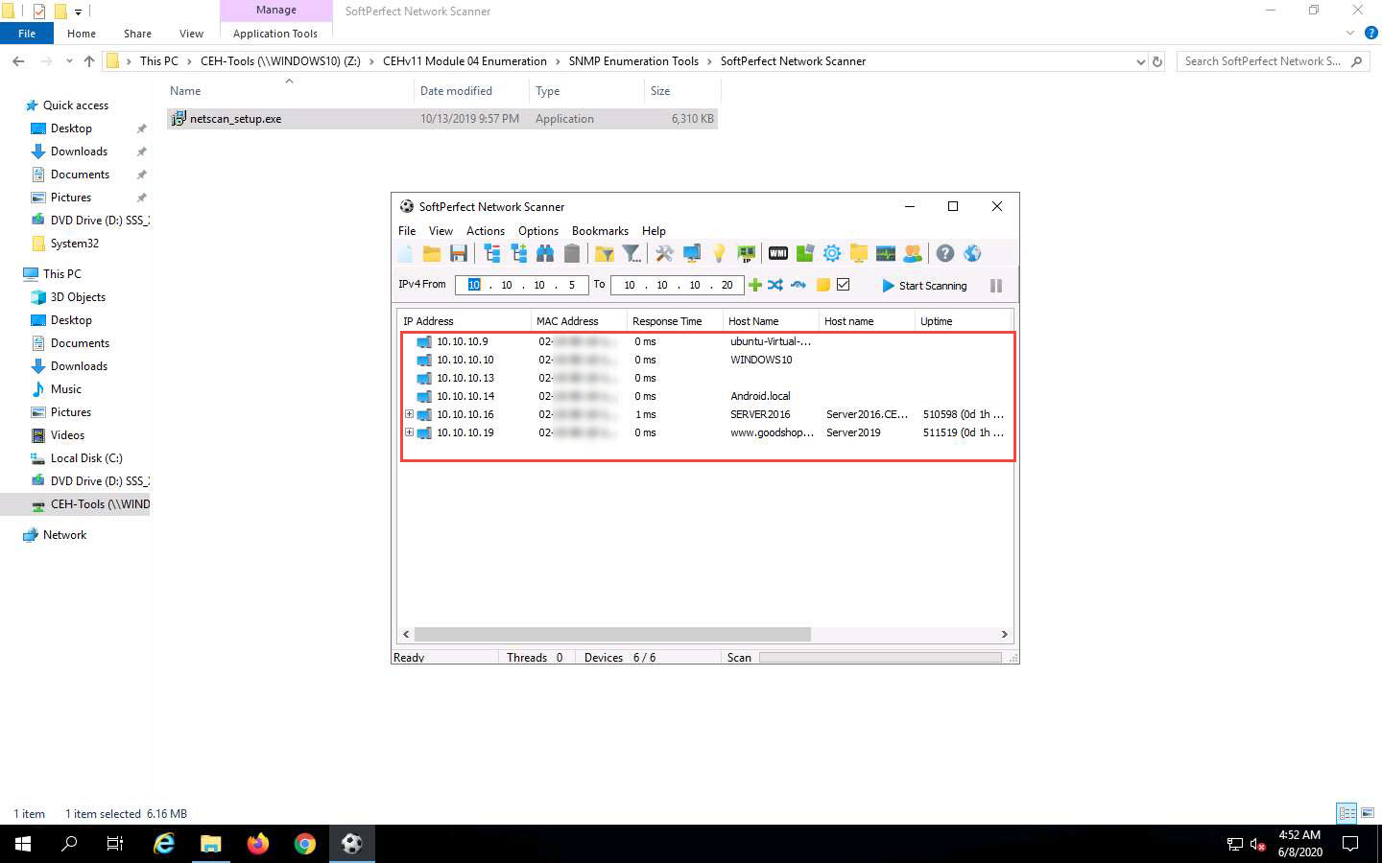
Task: Open the Actions menu
Action: (486, 231)
